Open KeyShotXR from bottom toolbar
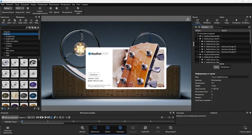Image resolution: width=252 pixels, height=135 pixels. pyautogui.click(x=145, y=128)
